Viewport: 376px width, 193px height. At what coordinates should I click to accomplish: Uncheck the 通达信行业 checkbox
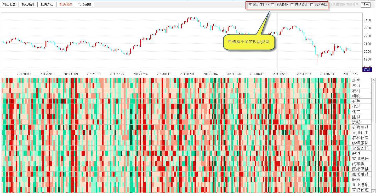[x=250, y=5]
